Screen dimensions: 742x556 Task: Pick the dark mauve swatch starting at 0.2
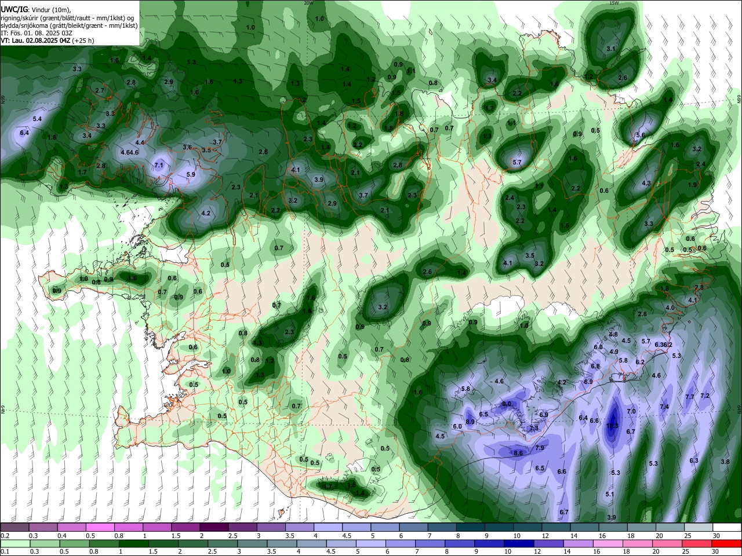click(14, 528)
